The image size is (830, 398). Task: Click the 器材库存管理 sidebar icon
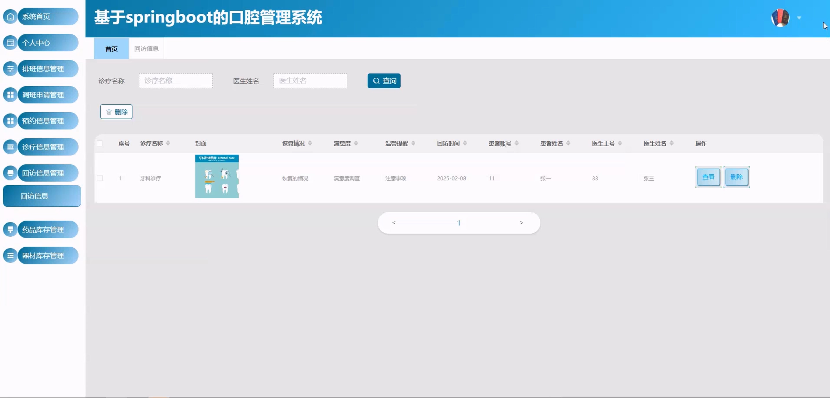click(x=10, y=255)
